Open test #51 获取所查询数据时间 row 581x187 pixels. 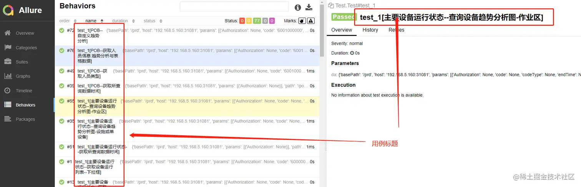187,149
